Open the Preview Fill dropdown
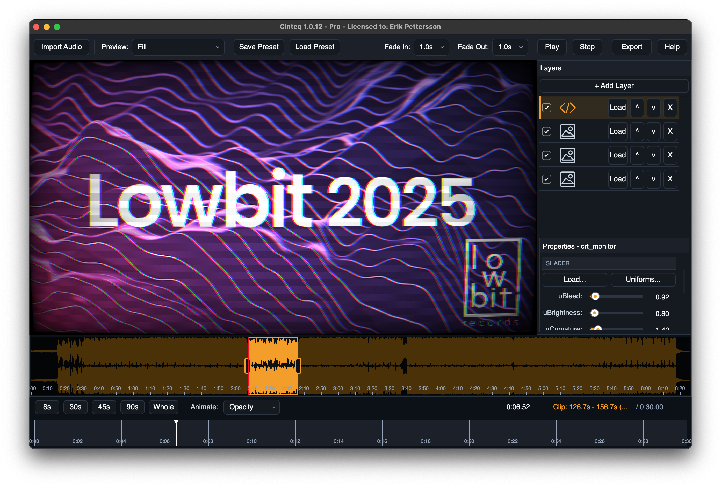The image size is (721, 487). coord(178,47)
